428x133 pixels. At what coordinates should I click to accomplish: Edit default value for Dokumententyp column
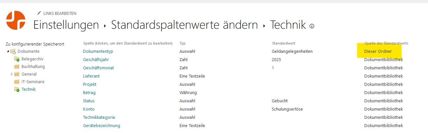coord(98,51)
